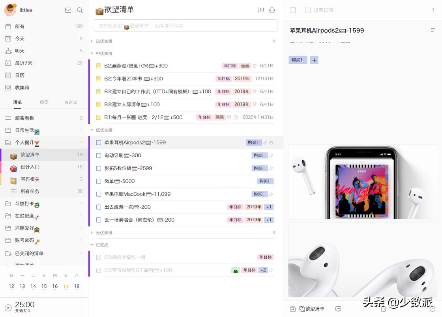Click the 设置日期 calendar icon in detail panel

pos(307,11)
